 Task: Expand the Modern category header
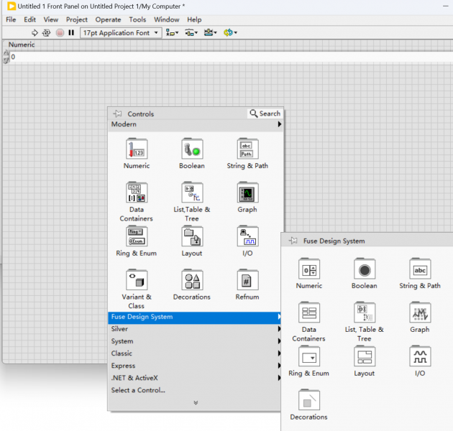[x=196, y=124]
